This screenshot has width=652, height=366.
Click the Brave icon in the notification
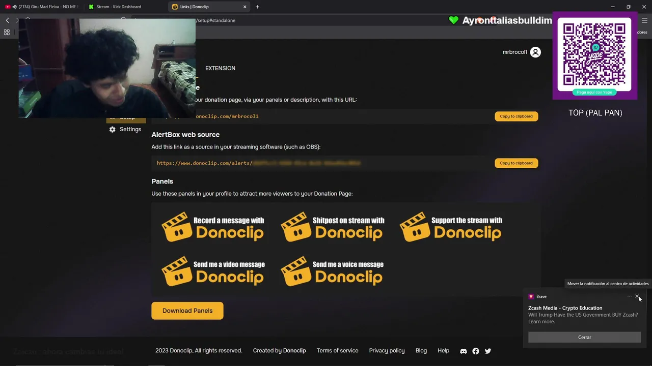pyautogui.click(x=531, y=296)
